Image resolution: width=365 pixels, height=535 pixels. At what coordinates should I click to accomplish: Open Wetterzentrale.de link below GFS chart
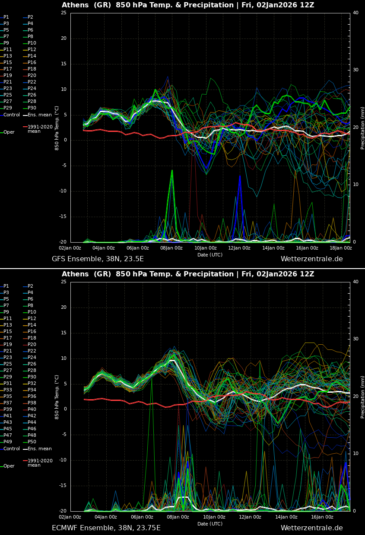pos(311,259)
